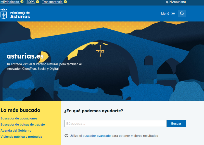Open the Menú label
This screenshot has width=204, height=145.
pos(165,14)
